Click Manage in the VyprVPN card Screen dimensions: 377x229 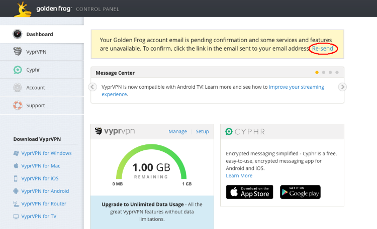177,131
